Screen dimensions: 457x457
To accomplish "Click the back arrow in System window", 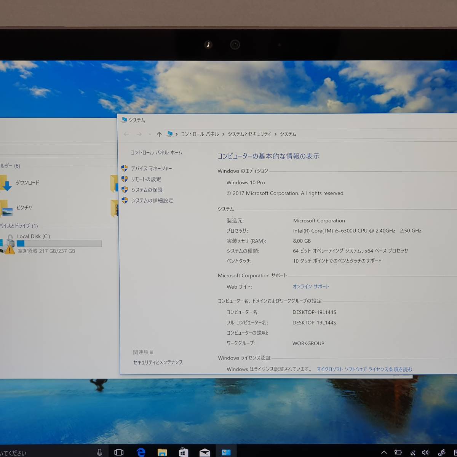I will click(x=126, y=134).
